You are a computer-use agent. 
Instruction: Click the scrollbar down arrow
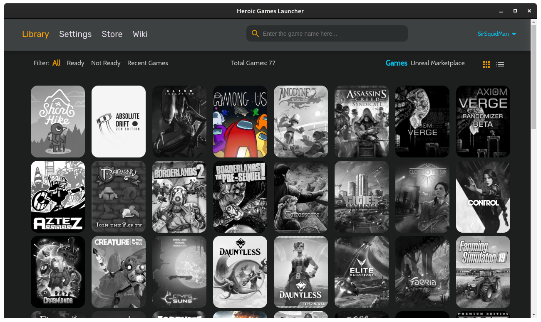(534, 315)
